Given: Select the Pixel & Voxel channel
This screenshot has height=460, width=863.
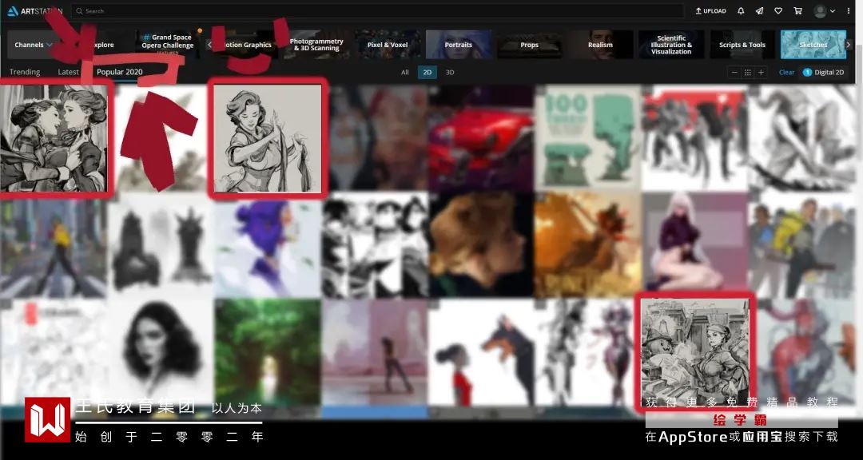Looking at the screenshot, I should coord(388,45).
